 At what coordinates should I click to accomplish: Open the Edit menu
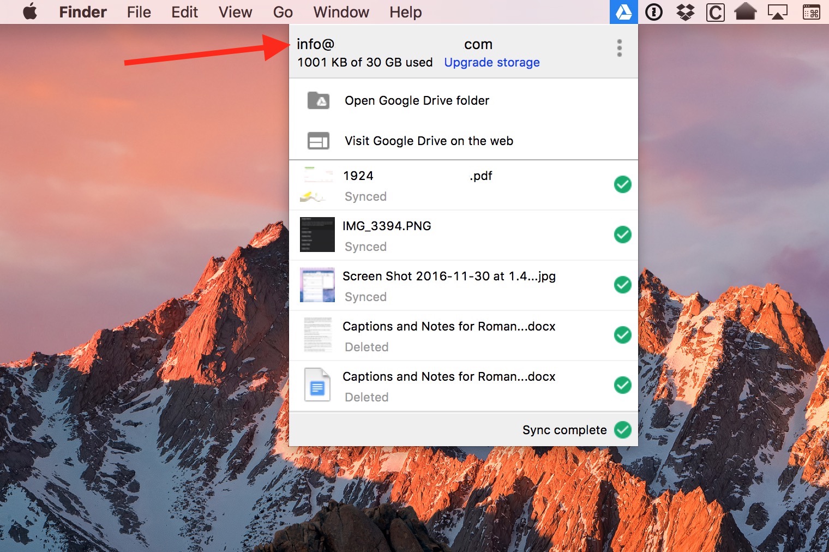point(184,12)
